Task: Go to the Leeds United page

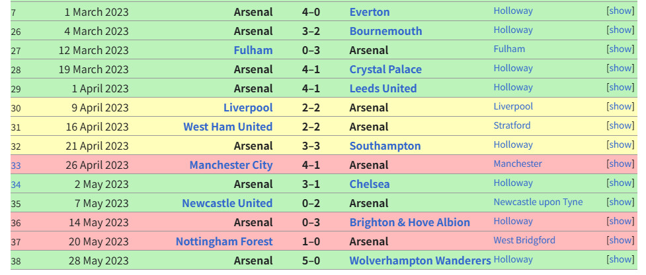Action: coord(383,88)
